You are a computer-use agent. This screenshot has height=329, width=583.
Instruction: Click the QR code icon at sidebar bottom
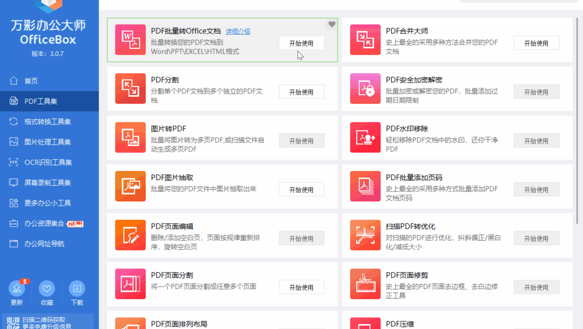point(13,323)
